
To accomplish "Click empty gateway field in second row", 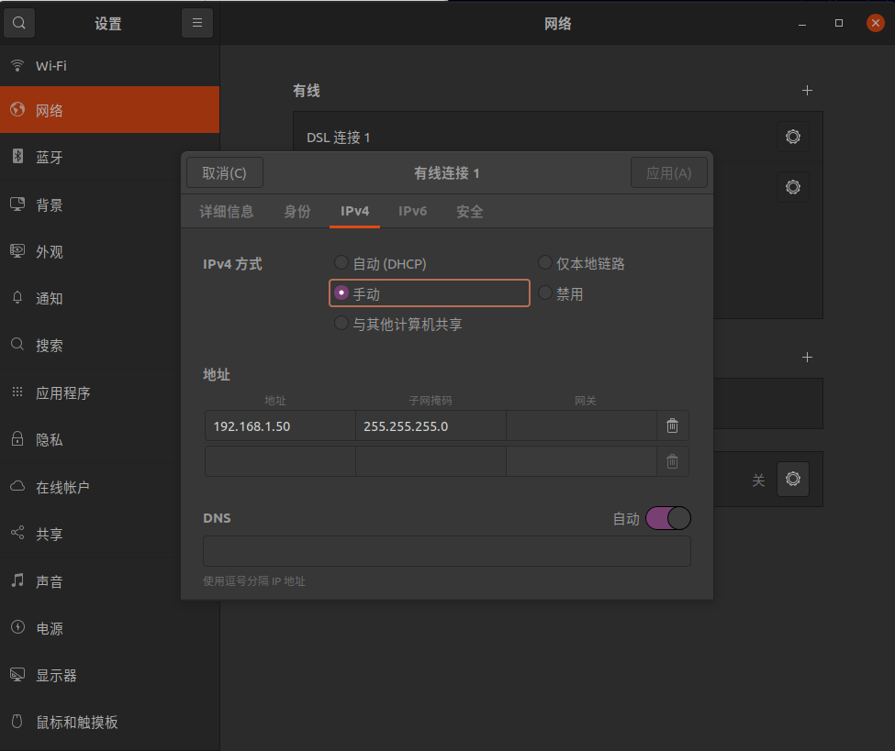I will pyautogui.click(x=581, y=461).
